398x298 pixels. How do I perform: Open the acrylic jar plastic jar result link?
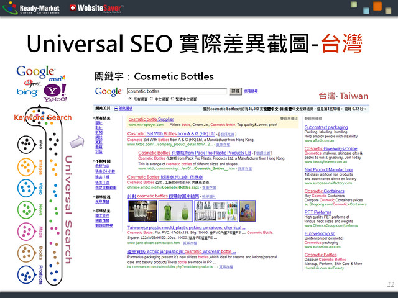(182, 251)
